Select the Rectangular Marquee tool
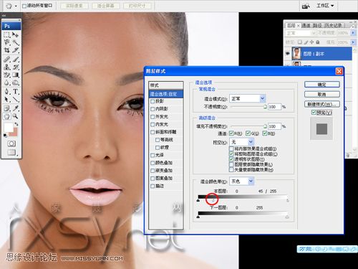This screenshot has height=269, width=358. [6, 34]
